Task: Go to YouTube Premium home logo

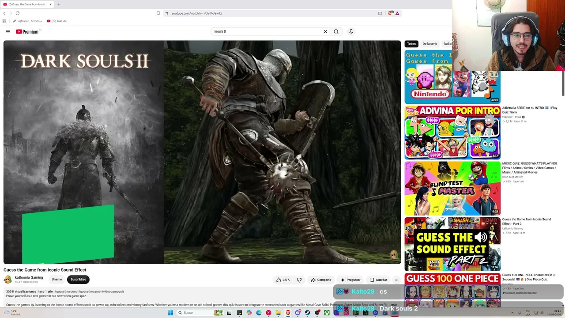Action: point(27,31)
